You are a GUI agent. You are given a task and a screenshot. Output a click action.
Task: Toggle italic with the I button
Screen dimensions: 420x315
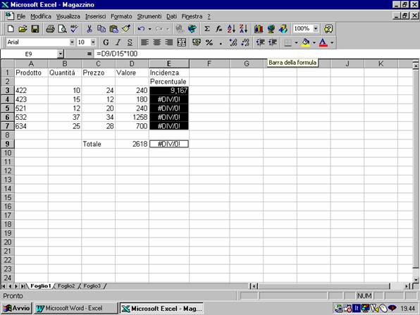tap(118, 42)
